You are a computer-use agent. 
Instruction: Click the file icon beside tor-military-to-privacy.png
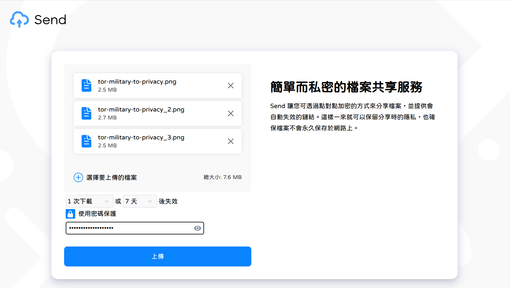(x=86, y=85)
